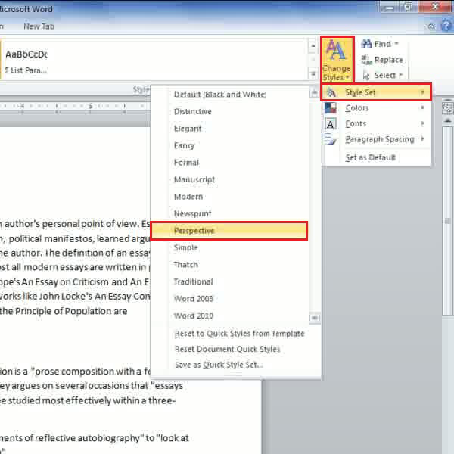Viewport: 454px width, 454px height.
Task: Click the Replace icon
Action: tap(366, 60)
